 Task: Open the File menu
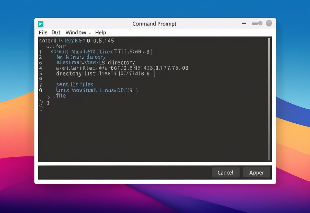[43, 33]
